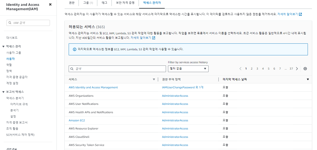
Task: Open 분석기 sub-item in the sidebar
Action: [x=14, y=110]
